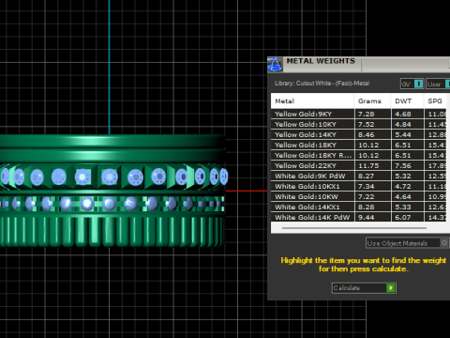Screen dimensions: 450x338
Task: Select the White Gold:9K PdW row
Action: pyautogui.click(x=359, y=176)
